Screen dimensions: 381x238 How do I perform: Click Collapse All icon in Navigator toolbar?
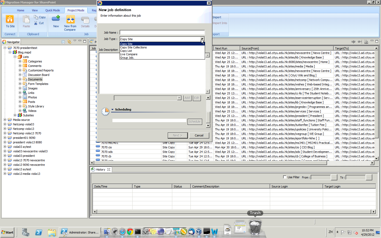(63, 42)
